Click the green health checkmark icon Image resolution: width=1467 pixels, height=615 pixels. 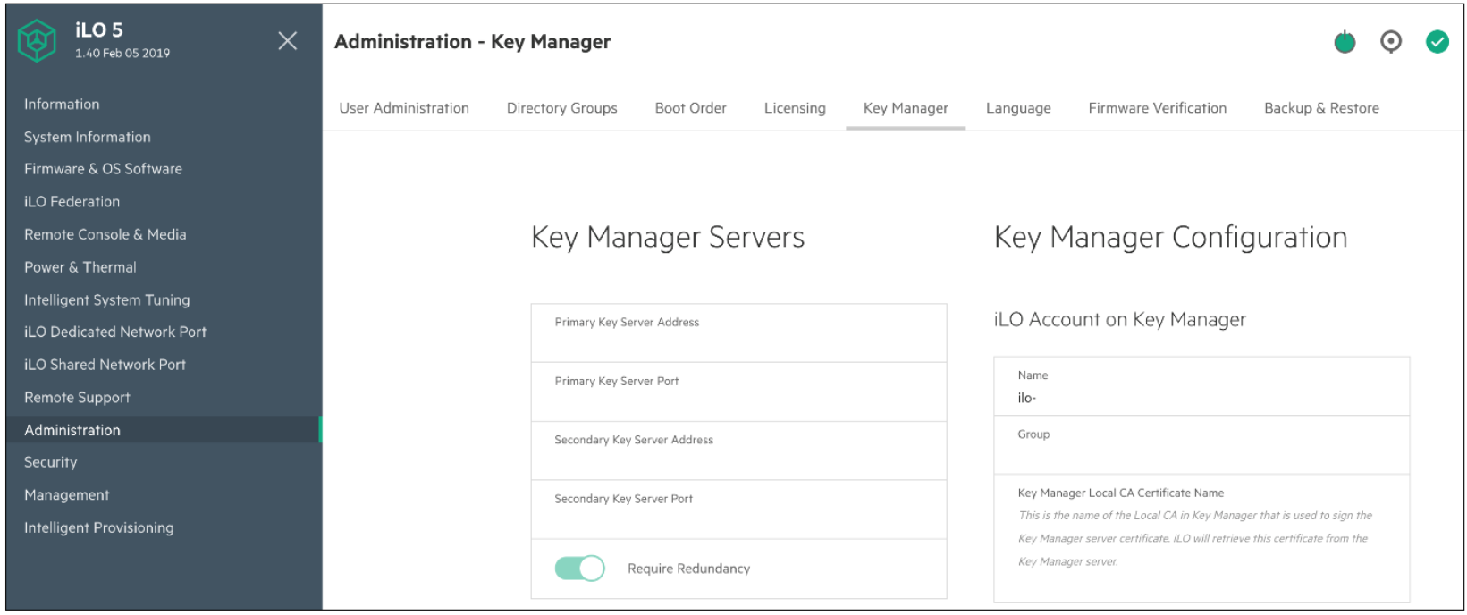1437,42
